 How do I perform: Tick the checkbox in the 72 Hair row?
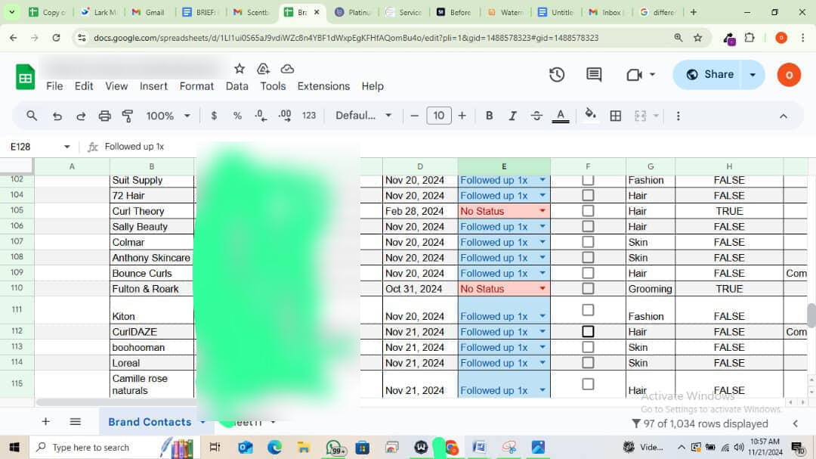click(588, 195)
